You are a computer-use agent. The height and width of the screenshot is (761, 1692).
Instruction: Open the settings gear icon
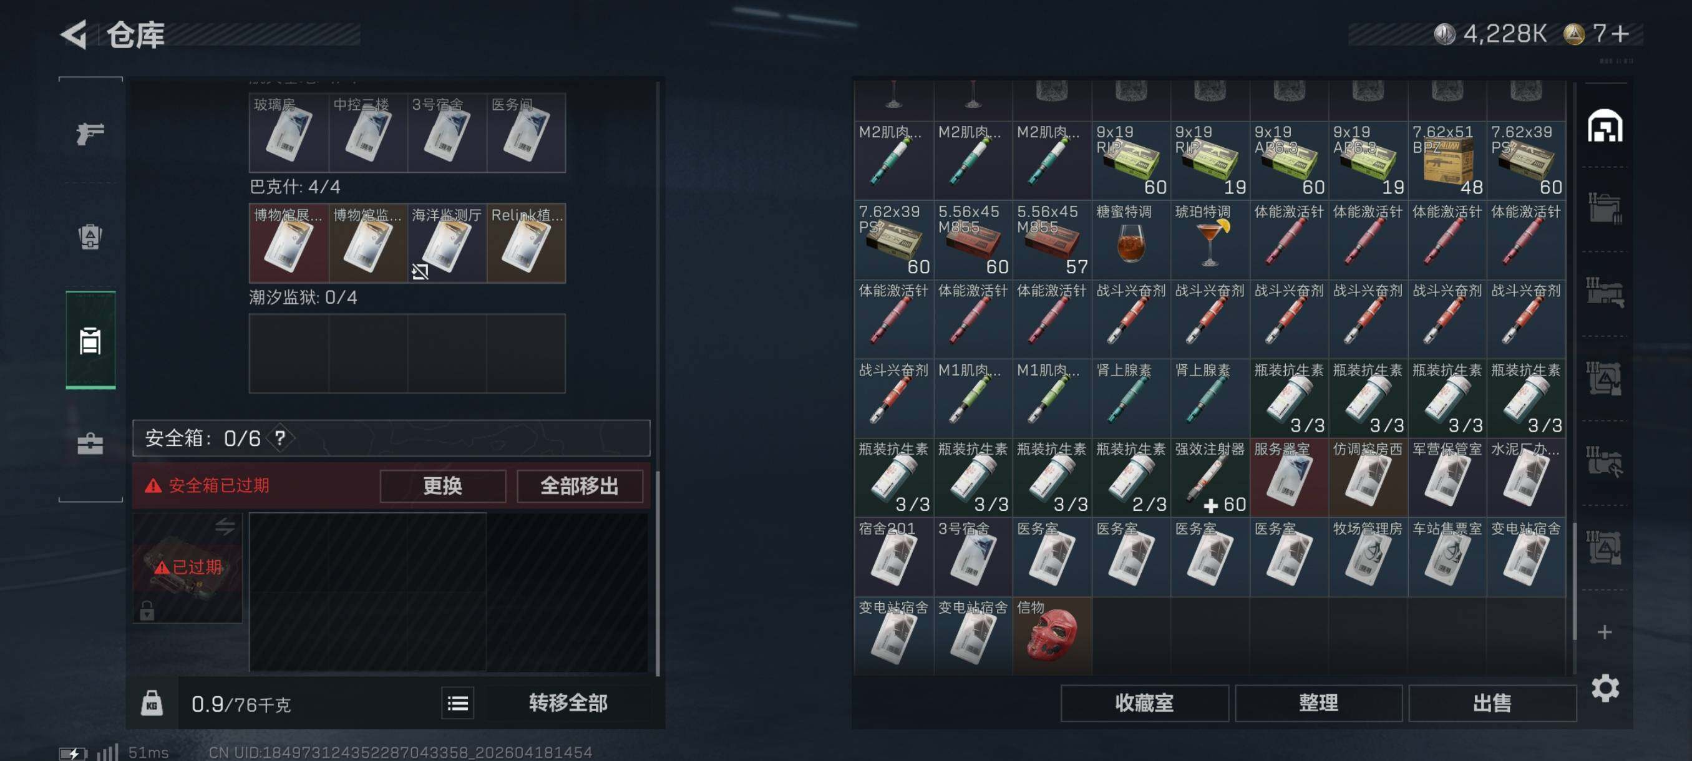pos(1605,687)
